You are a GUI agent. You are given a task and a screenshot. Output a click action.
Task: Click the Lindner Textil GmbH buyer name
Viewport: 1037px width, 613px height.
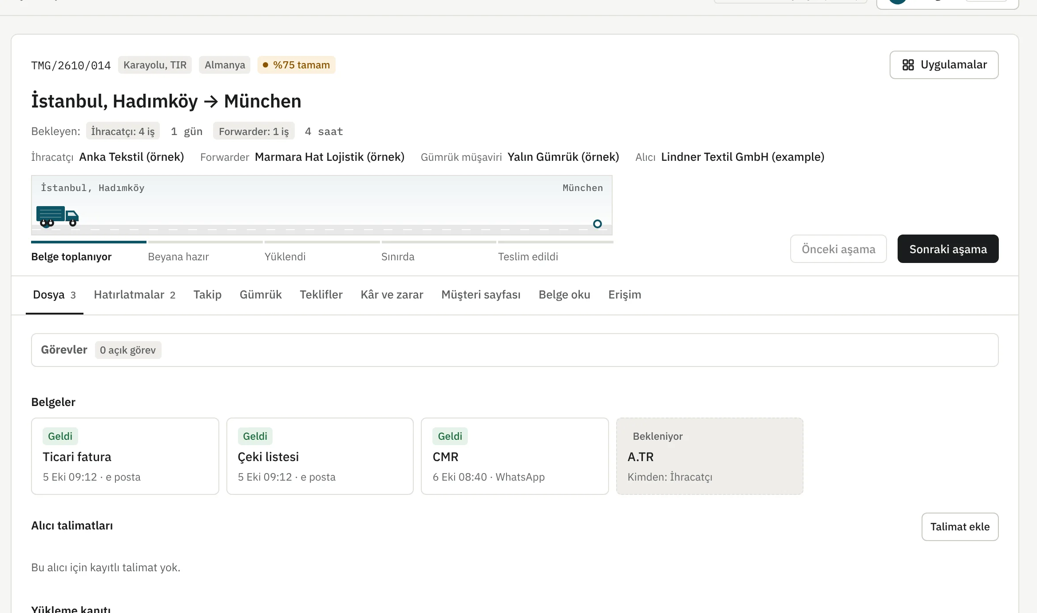[743, 157]
